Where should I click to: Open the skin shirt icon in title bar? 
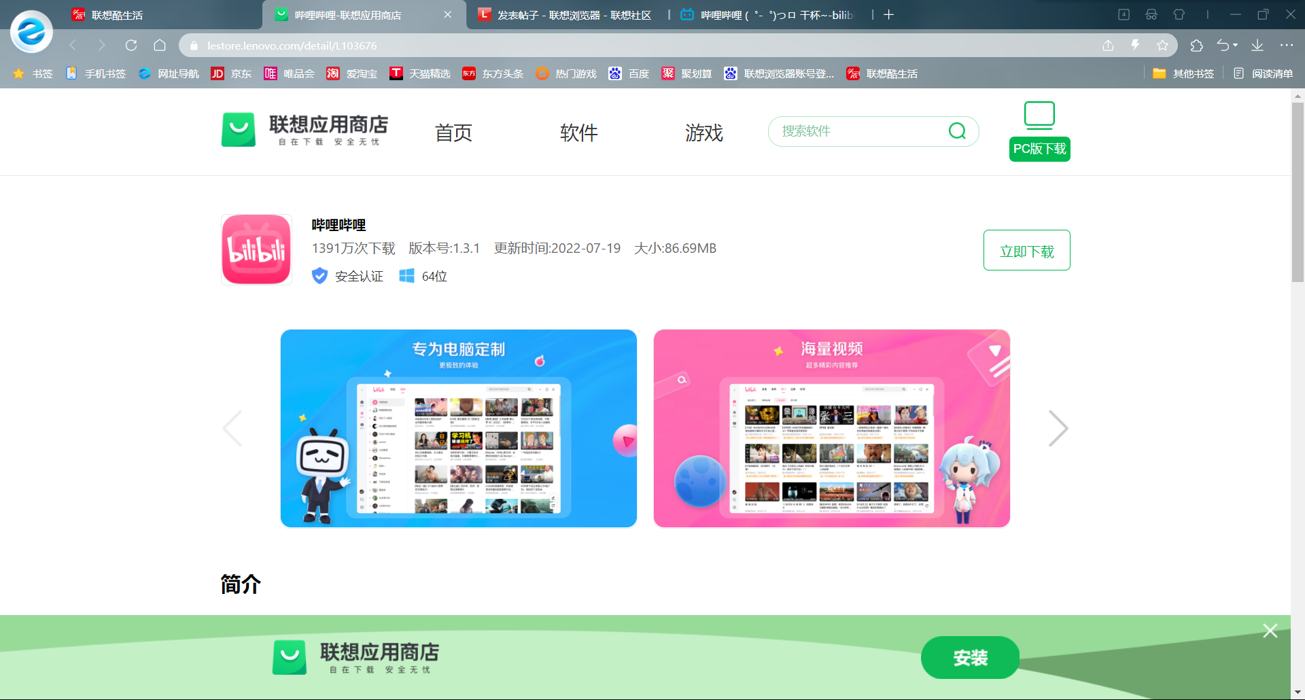coord(1179,14)
